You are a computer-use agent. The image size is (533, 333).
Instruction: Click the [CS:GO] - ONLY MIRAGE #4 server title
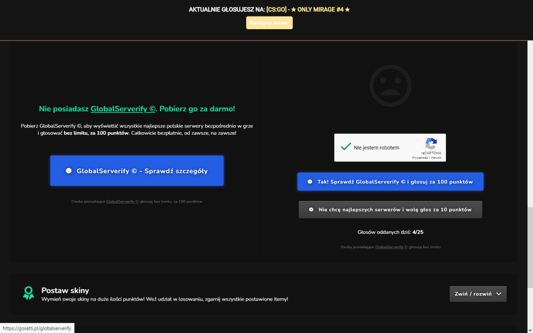(308, 10)
